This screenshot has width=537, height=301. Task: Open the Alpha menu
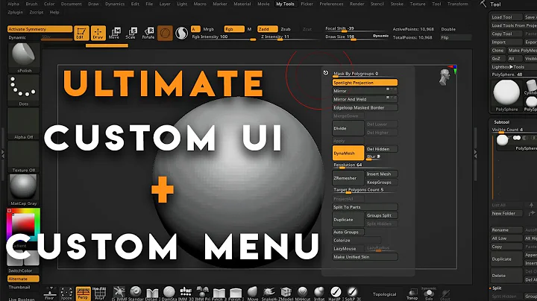pos(13,4)
